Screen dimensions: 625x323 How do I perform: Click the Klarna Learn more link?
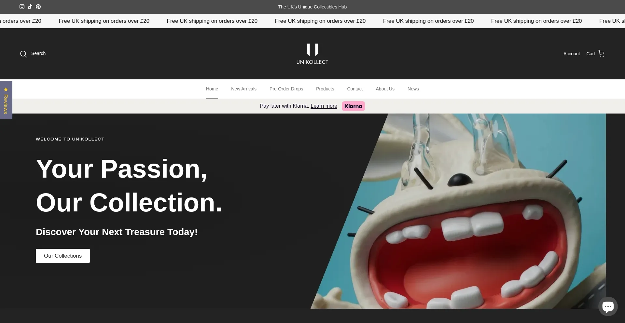click(x=324, y=106)
